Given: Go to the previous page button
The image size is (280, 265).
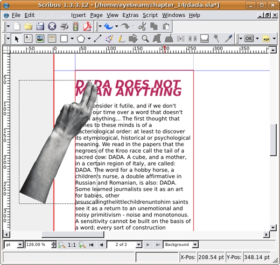Looking at the screenshot, I should (x=101, y=244).
